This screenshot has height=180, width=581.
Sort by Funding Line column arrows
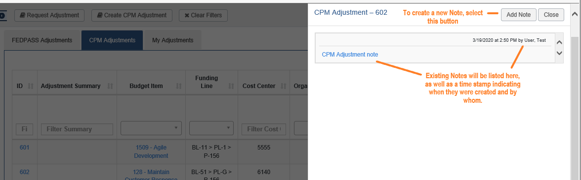231,86
